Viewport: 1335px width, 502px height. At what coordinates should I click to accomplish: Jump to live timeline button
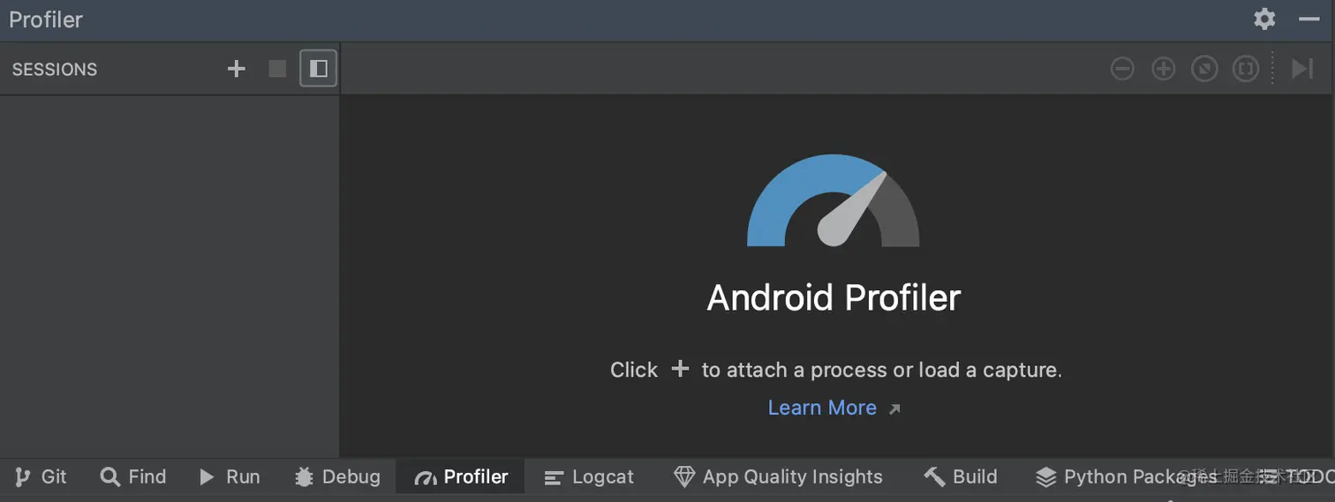[1302, 69]
